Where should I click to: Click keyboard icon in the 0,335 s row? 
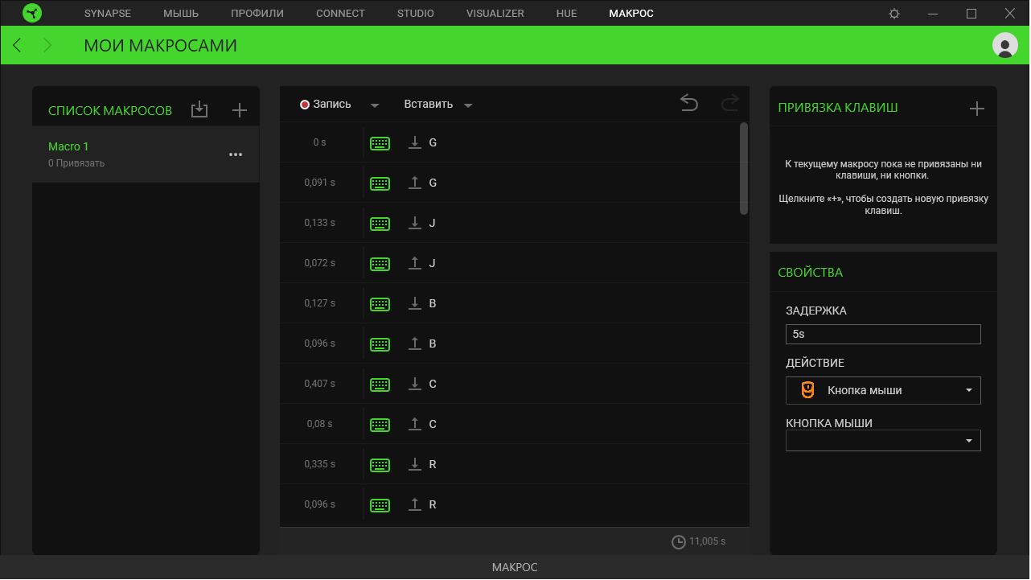[380, 465]
